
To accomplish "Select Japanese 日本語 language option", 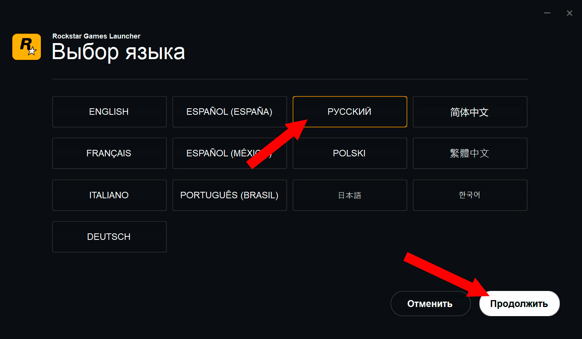I will pos(350,195).
